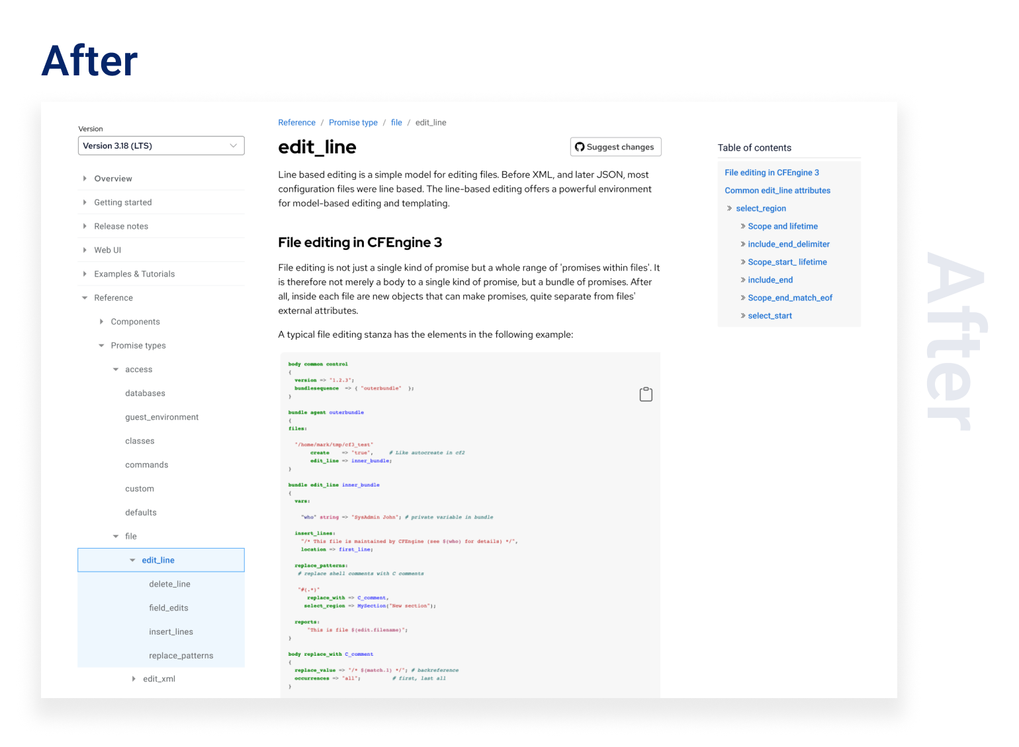Viewport: 1019px width, 747px height.
Task: Expand the Overview section arrow
Action: (x=85, y=178)
